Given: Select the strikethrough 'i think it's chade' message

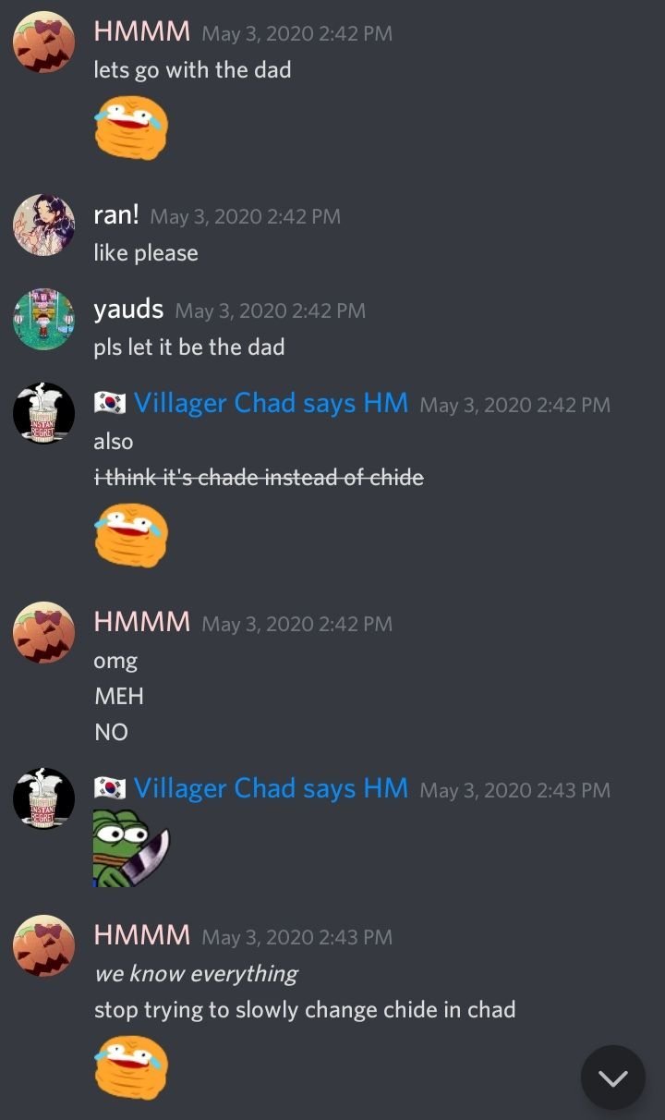Looking at the screenshot, I should point(259,478).
